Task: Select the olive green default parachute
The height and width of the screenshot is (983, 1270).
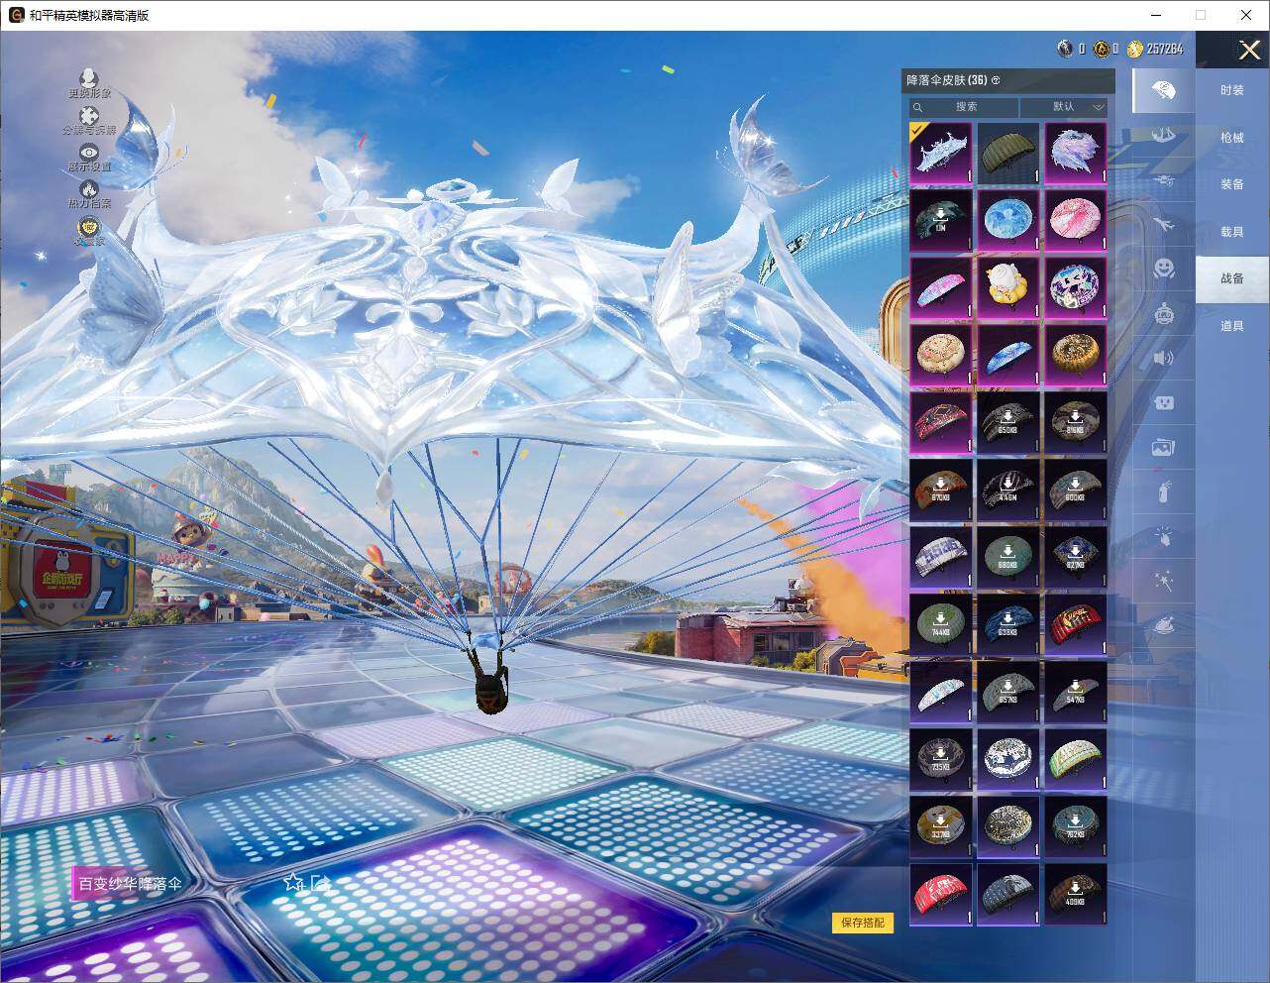Action: click(1008, 154)
